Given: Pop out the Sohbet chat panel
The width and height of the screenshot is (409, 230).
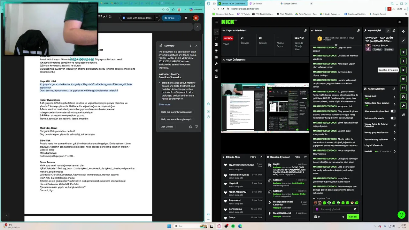Looking at the screenshot, I should click(359, 31).
